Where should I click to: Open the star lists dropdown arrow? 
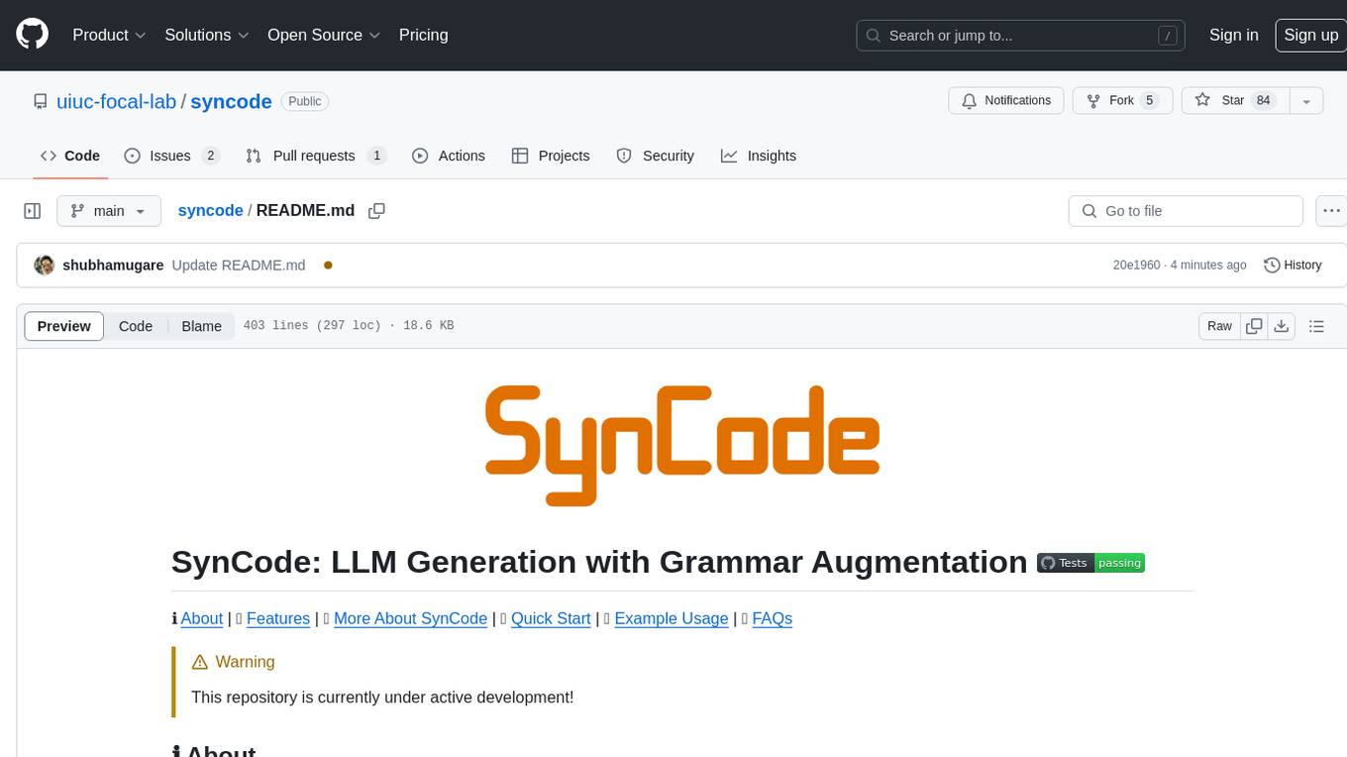(1306, 101)
